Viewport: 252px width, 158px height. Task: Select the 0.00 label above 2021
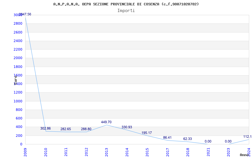pyautogui.click(x=208, y=141)
